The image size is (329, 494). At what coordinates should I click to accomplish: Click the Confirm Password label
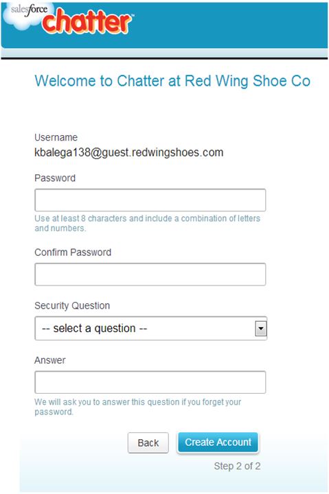(73, 252)
